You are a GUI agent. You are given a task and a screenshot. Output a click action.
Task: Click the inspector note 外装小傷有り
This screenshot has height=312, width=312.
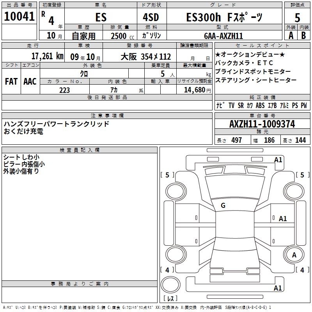[x=21, y=171]
